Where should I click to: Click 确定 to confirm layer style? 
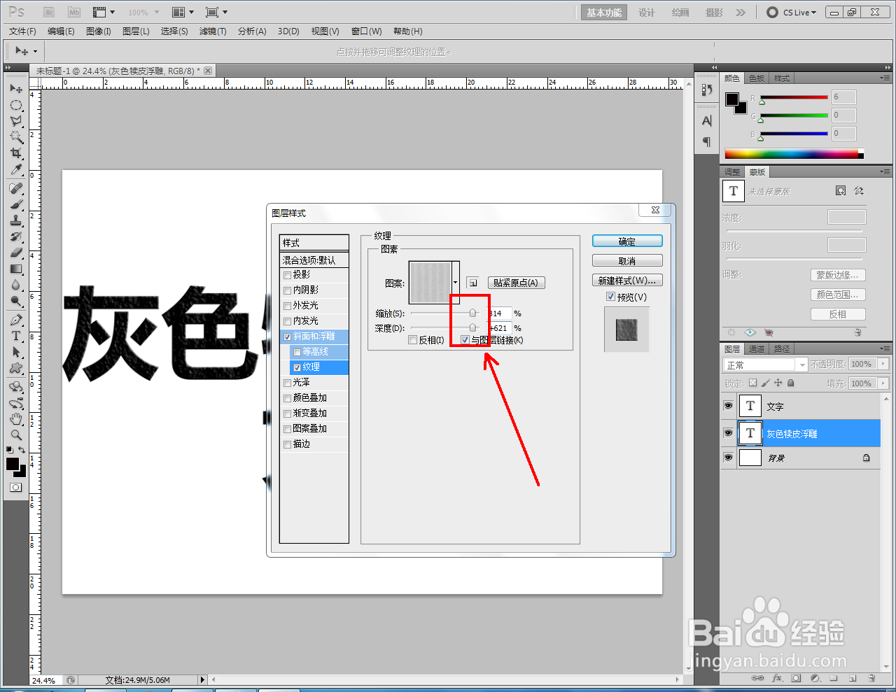click(627, 241)
